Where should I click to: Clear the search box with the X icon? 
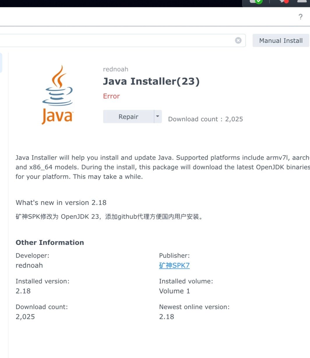pyautogui.click(x=238, y=41)
